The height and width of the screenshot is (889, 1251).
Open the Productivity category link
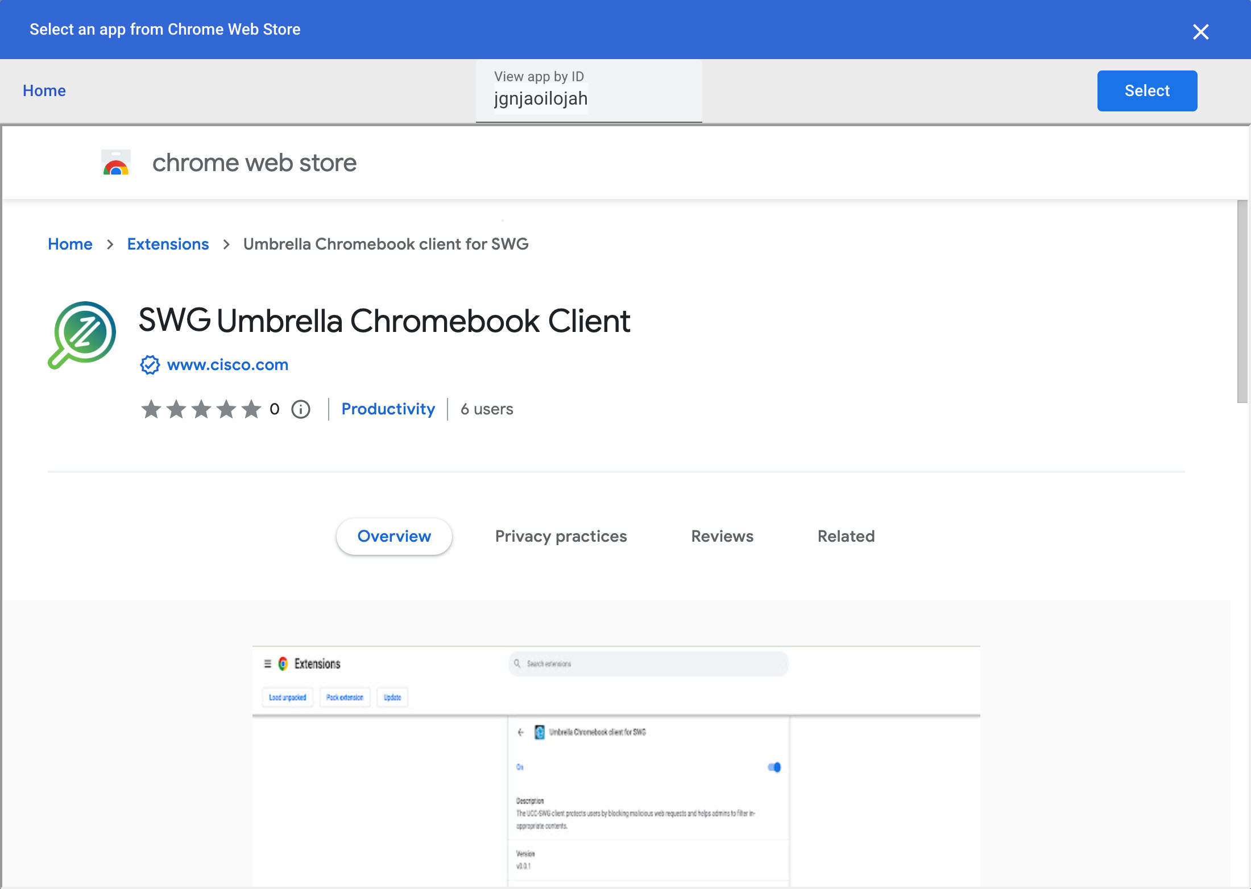coord(388,409)
